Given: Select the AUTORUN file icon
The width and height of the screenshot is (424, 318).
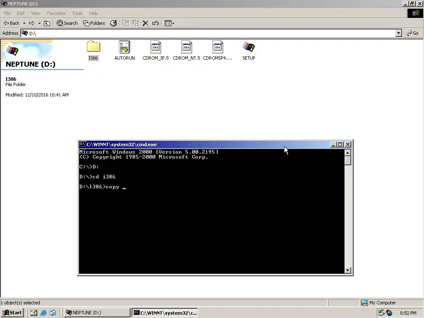Looking at the screenshot, I should pyautogui.click(x=124, y=47).
